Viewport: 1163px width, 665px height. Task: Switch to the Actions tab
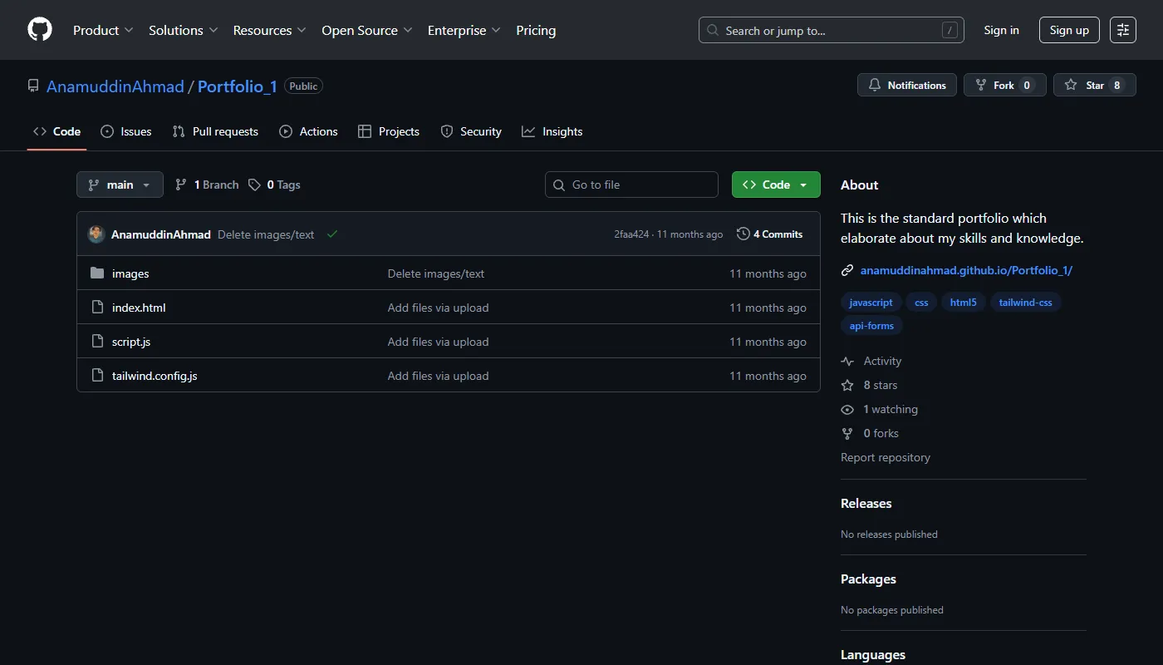pyautogui.click(x=308, y=131)
